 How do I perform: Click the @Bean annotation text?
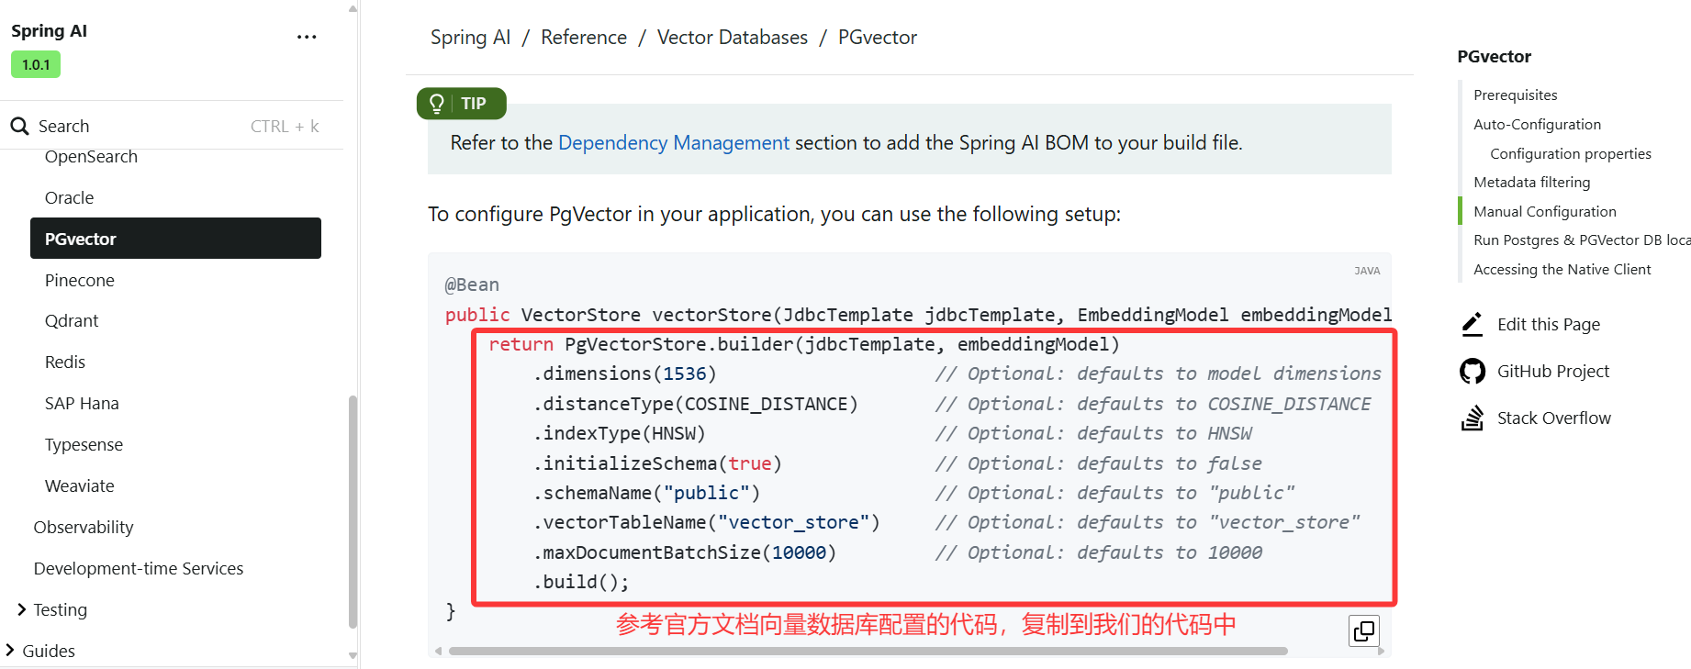click(472, 284)
